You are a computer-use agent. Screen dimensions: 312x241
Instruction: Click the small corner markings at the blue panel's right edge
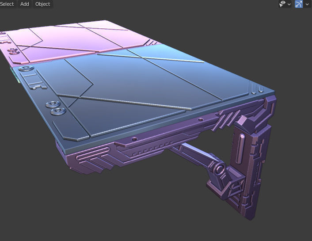[257, 89]
